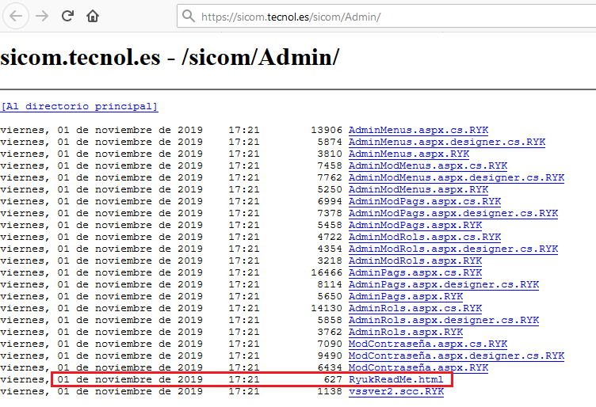Open ModContraseña.aspx.designer.cs.RYK link

point(457,356)
